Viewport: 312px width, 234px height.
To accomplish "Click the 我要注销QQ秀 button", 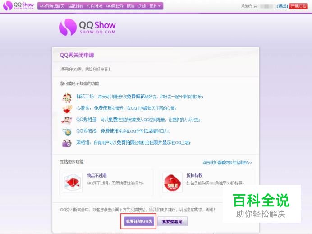I will [139, 221].
